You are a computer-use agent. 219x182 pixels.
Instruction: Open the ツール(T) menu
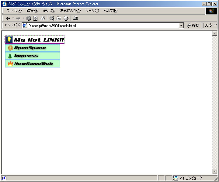pos(92,11)
